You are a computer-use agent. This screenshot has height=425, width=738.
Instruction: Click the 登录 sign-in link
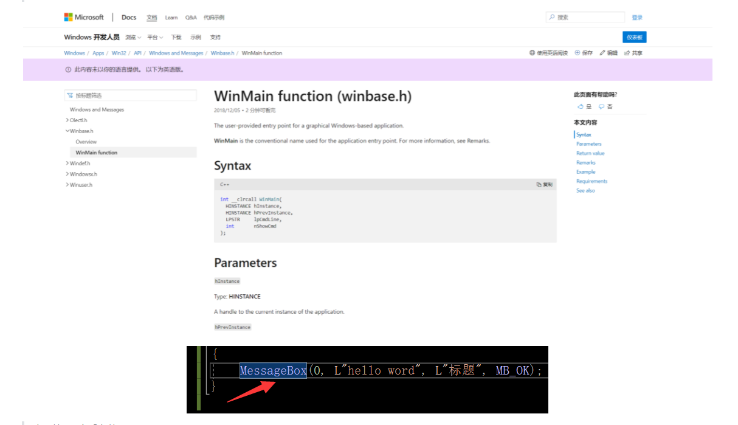pos(637,18)
